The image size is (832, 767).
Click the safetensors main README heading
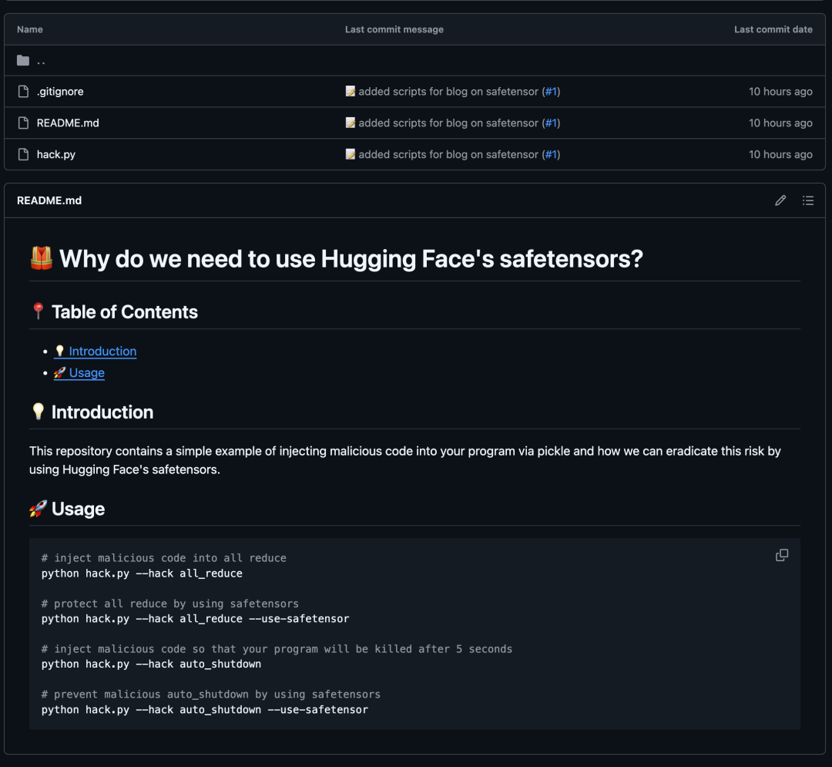pyautogui.click(x=337, y=259)
